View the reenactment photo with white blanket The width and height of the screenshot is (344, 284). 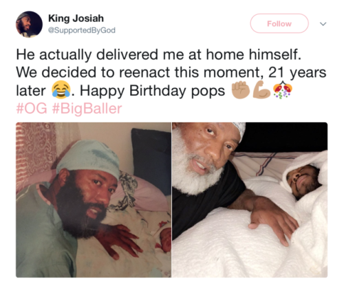coord(250,200)
